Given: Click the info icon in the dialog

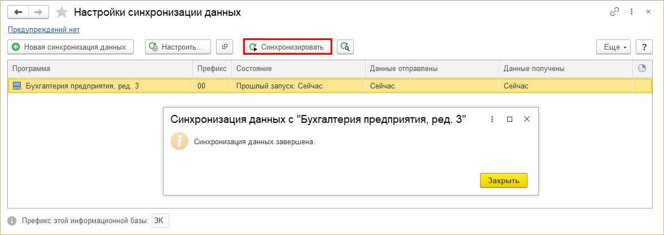Looking at the screenshot, I should click(x=179, y=141).
